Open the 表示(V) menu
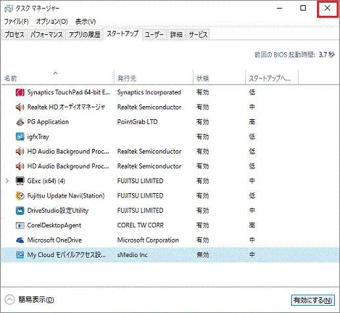This screenshot has width=340, height=313. pyautogui.click(x=85, y=22)
